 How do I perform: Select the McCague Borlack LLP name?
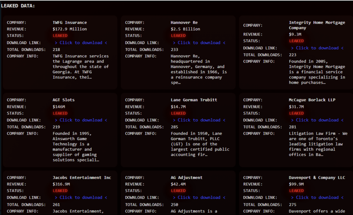click(x=312, y=100)
